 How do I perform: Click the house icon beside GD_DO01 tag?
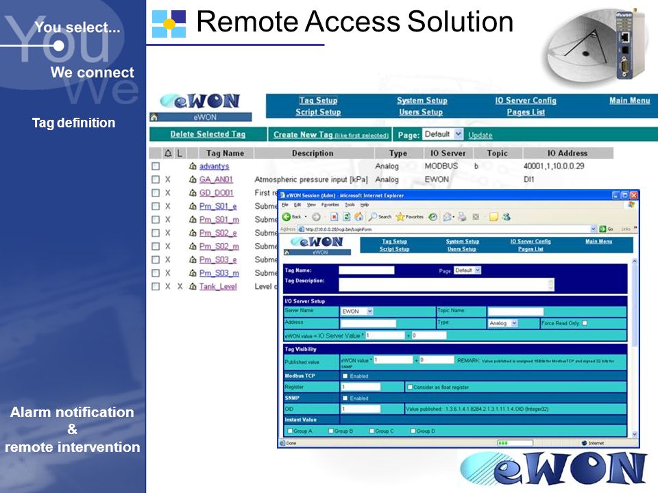click(193, 193)
